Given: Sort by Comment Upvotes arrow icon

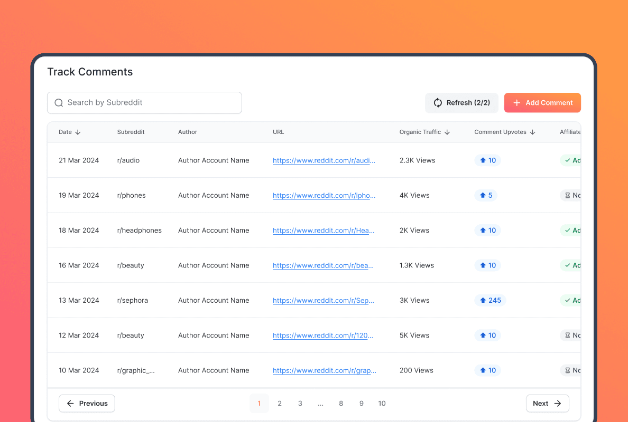Looking at the screenshot, I should [x=532, y=132].
